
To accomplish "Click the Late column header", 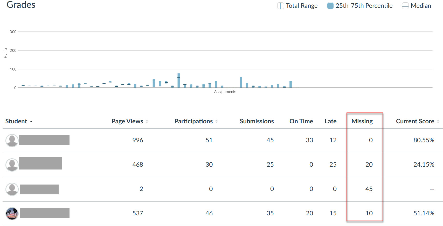I will [330, 121].
